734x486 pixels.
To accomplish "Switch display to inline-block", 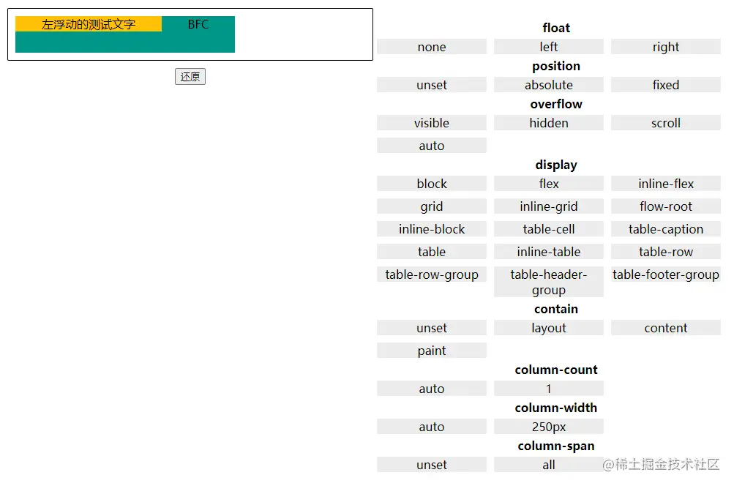I will 432,229.
